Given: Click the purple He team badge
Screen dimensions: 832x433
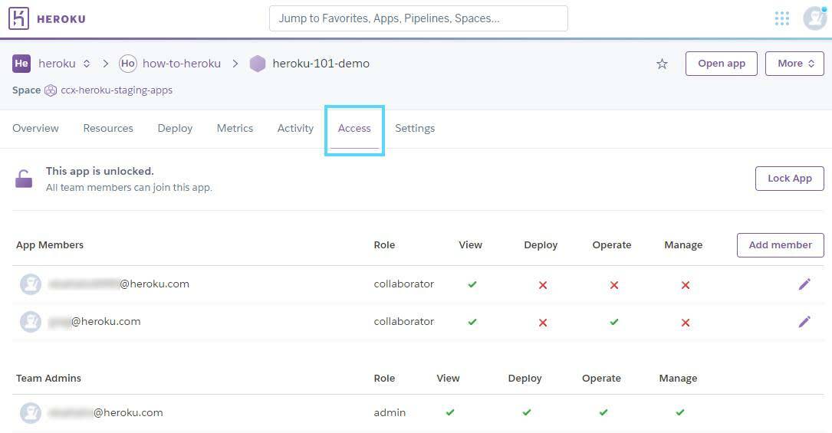Looking at the screenshot, I should [21, 64].
